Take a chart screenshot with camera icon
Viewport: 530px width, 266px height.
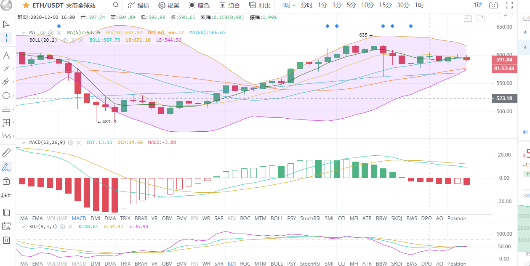click(x=493, y=5)
